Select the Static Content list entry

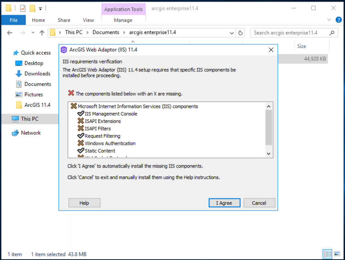tap(100, 151)
